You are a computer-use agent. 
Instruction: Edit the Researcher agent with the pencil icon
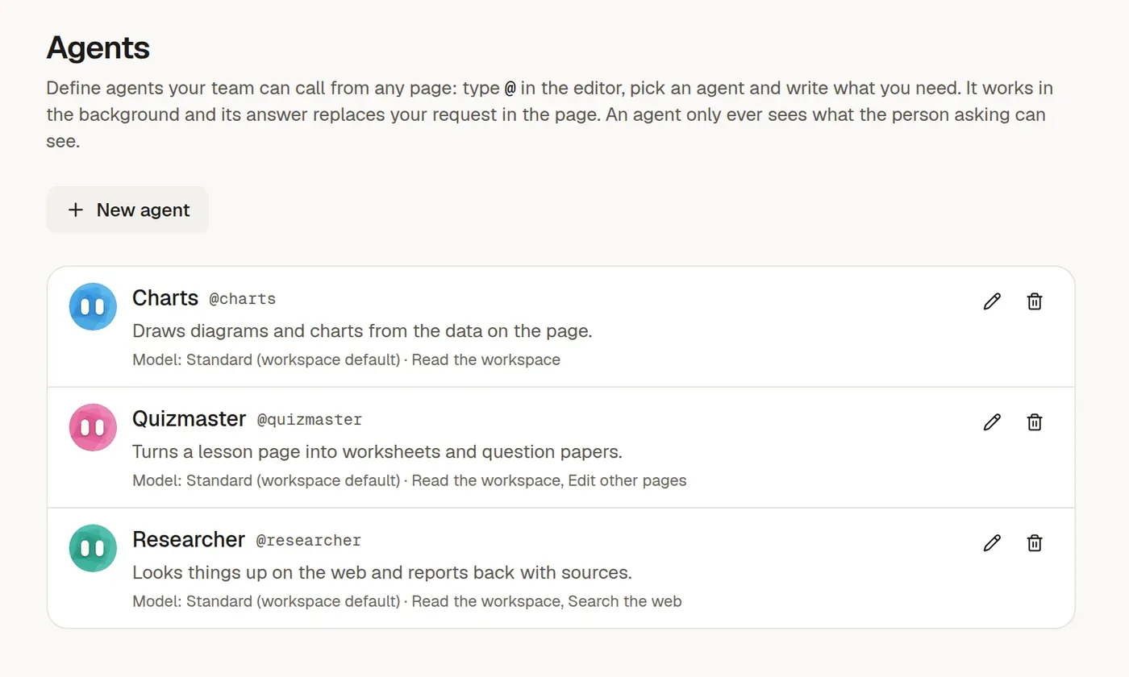click(x=992, y=543)
